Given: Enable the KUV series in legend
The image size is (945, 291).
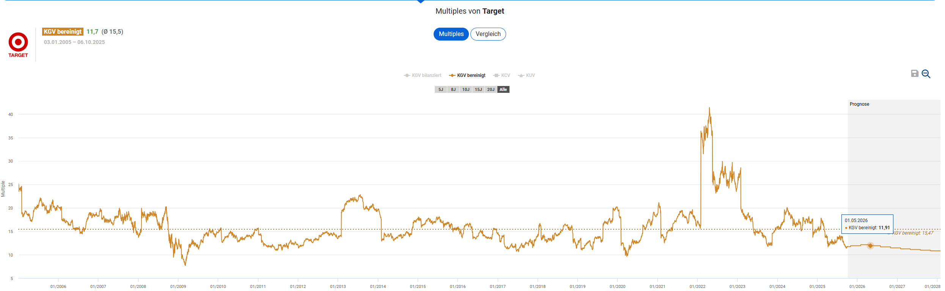Looking at the screenshot, I should coord(527,75).
